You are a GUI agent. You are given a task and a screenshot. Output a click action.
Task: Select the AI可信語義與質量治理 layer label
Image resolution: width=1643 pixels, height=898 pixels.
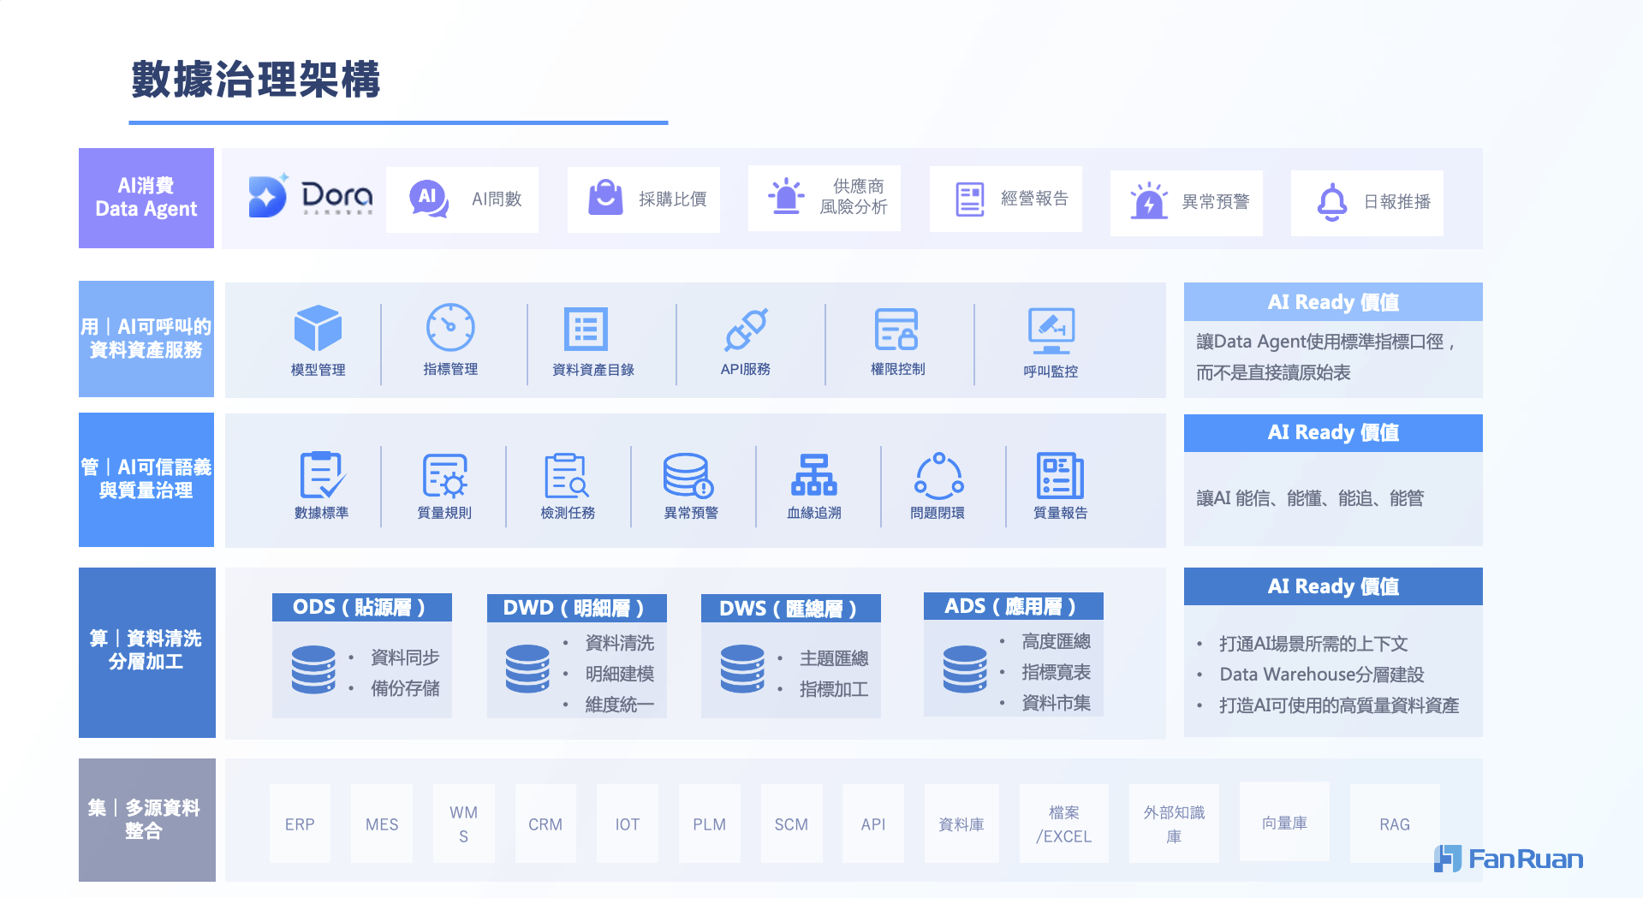(146, 479)
